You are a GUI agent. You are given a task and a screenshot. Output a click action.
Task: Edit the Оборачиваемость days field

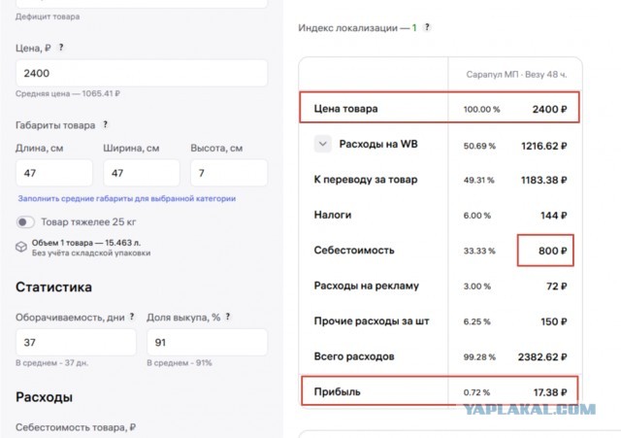click(x=76, y=342)
